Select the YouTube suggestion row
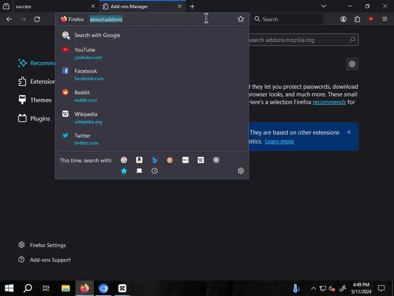Screen dimensions: 394x296 tap(152, 53)
